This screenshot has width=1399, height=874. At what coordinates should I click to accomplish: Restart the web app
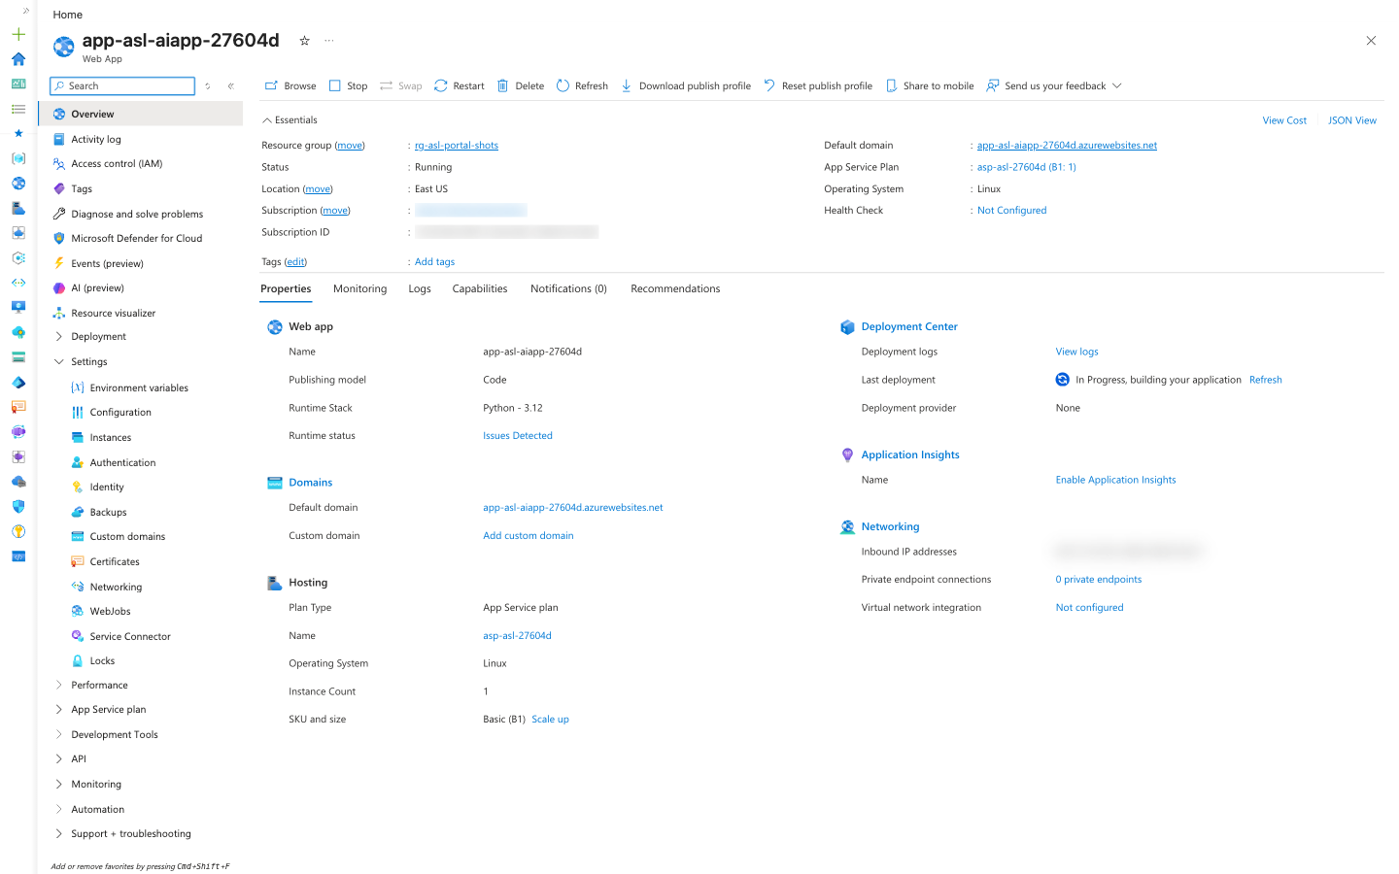tap(459, 85)
